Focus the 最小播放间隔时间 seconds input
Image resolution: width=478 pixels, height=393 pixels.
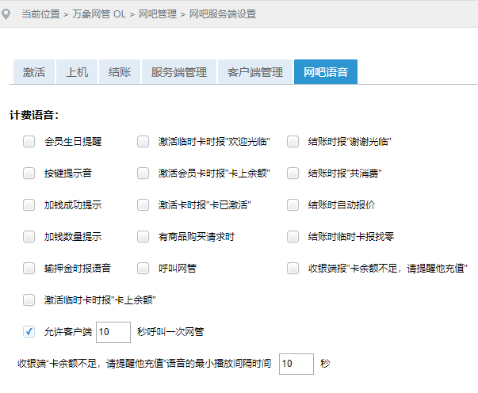tap(296, 364)
